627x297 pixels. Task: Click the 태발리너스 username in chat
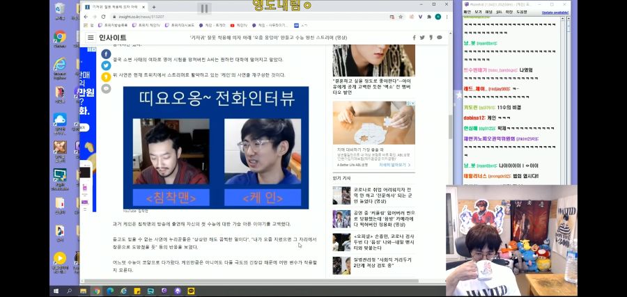pyautogui.click(x=475, y=176)
